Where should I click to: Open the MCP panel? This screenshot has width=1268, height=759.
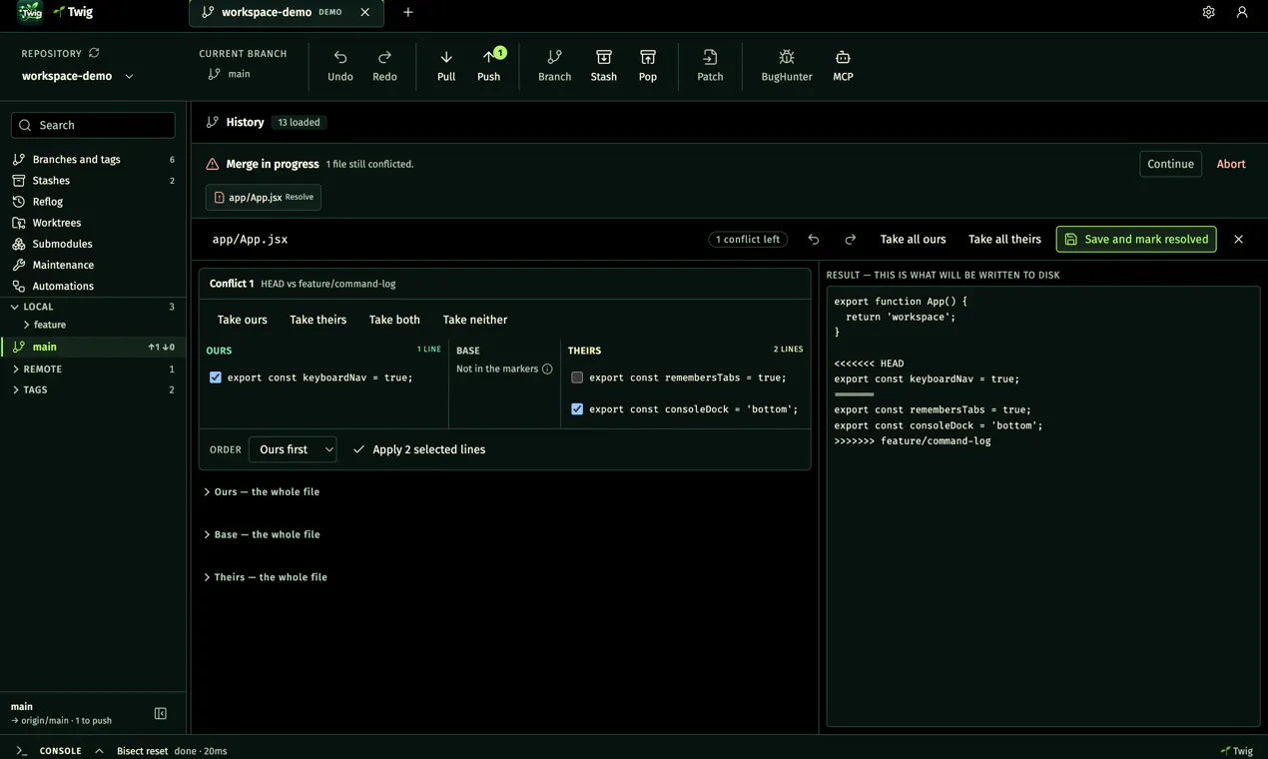click(x=843, y=66)
